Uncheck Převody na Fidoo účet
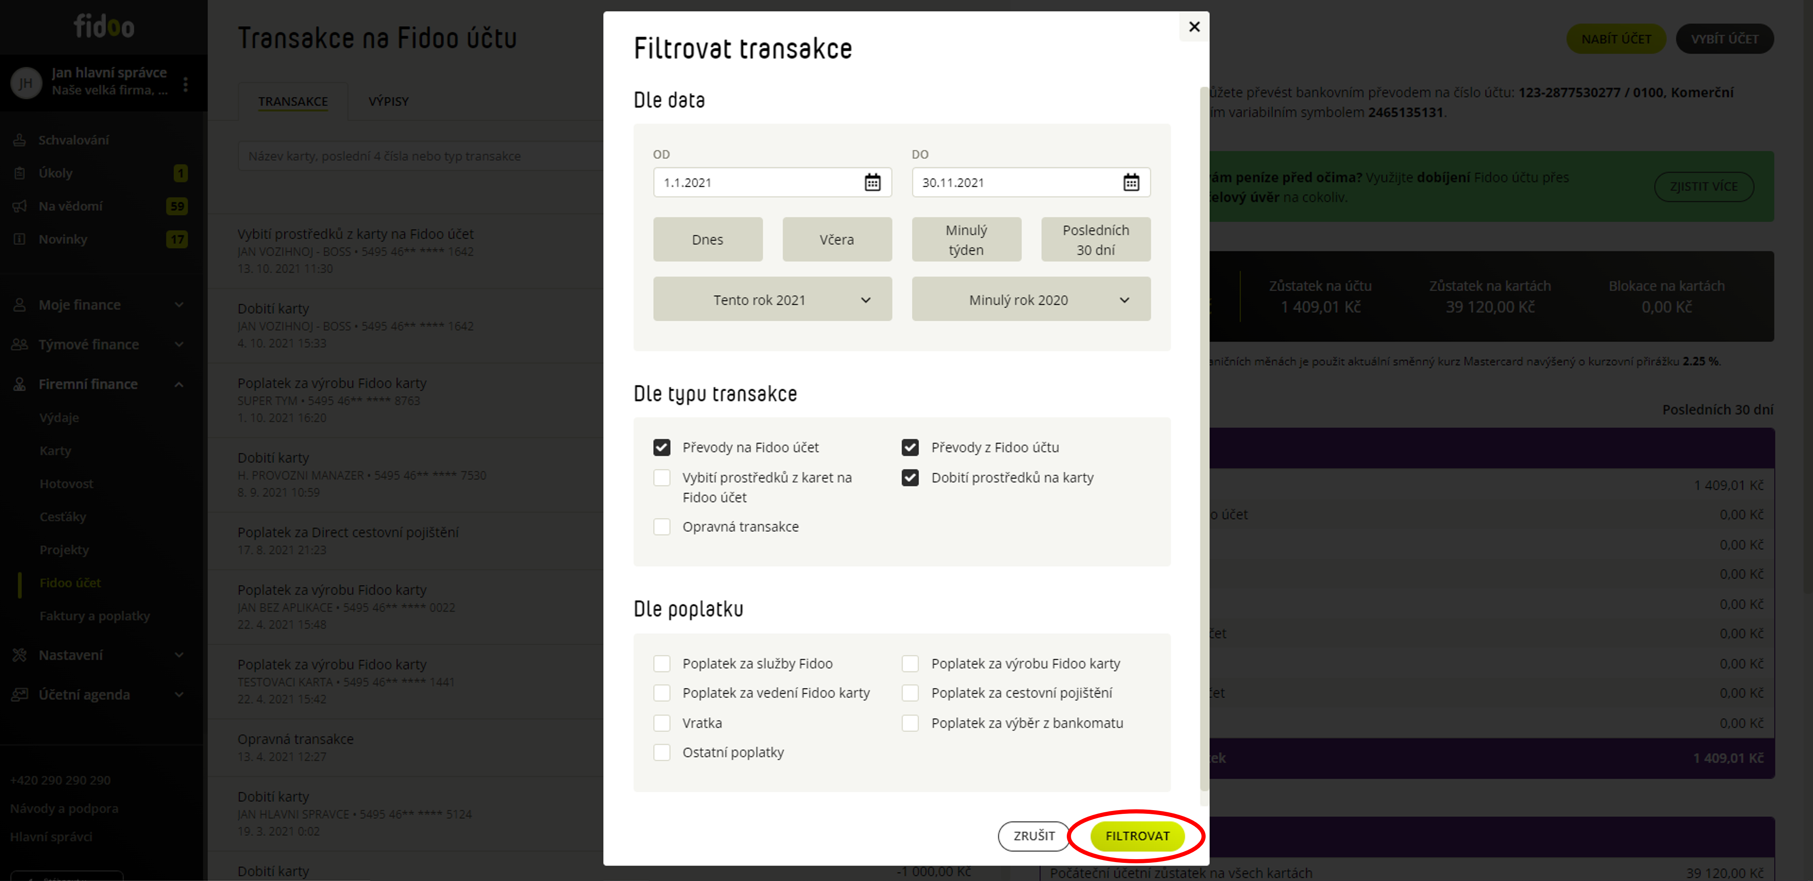This screenshot has height=881, width=1813. click(662, 448)
